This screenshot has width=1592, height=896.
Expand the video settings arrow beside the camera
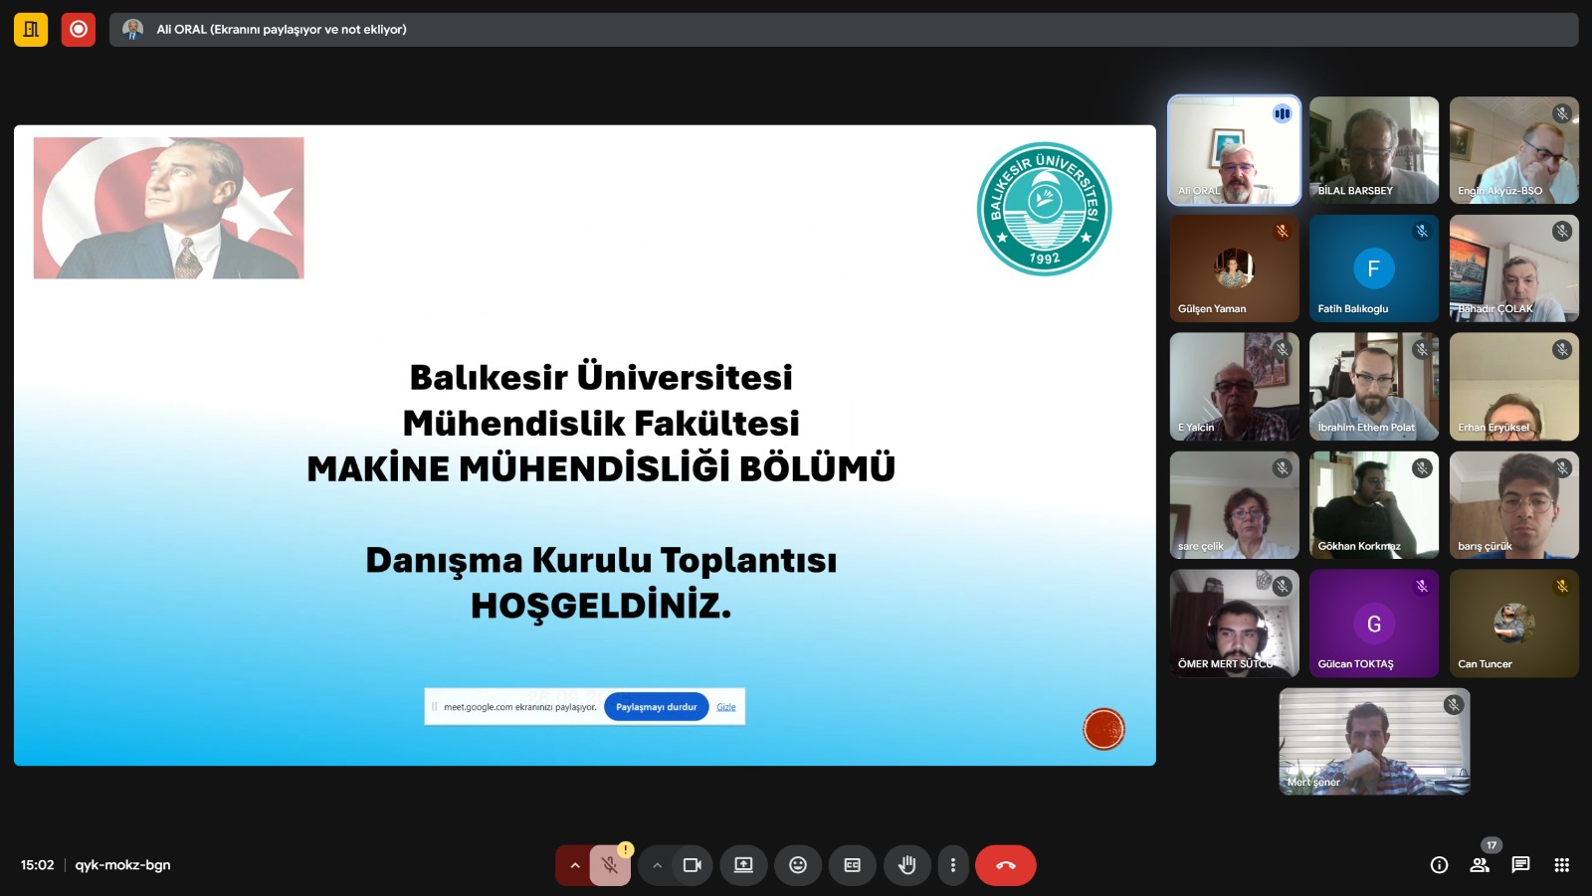(657, 865)
